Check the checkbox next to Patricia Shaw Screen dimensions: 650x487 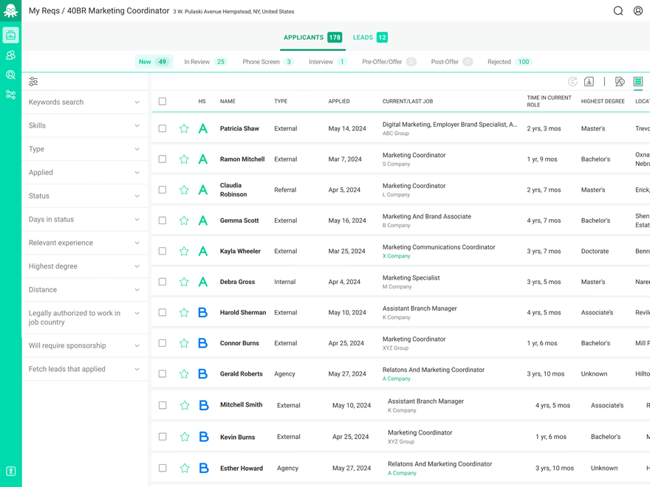[162, 128]
